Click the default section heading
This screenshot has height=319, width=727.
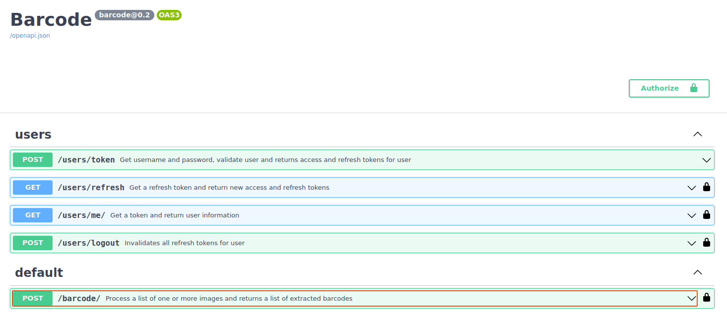coord(39,272)
